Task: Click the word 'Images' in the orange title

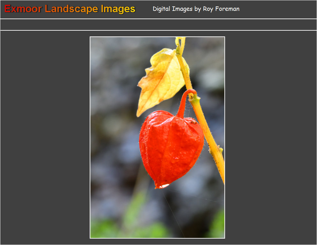Action: pos(118,9)
